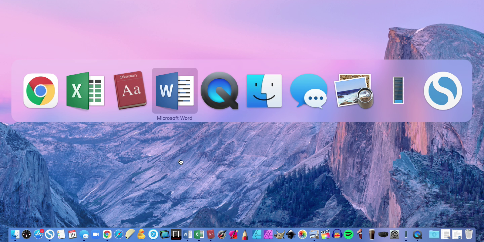Open Google Chrome from the Dock
The height and width of the screenshot is (242, 484).
tap(107, 234)
